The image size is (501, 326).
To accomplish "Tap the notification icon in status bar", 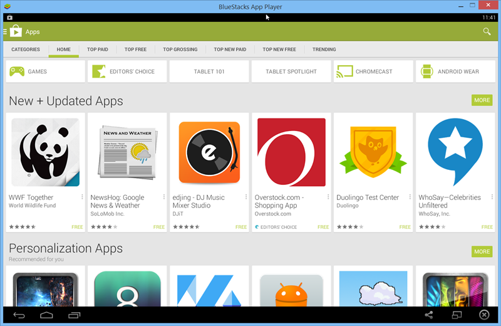I will (9, 18).
